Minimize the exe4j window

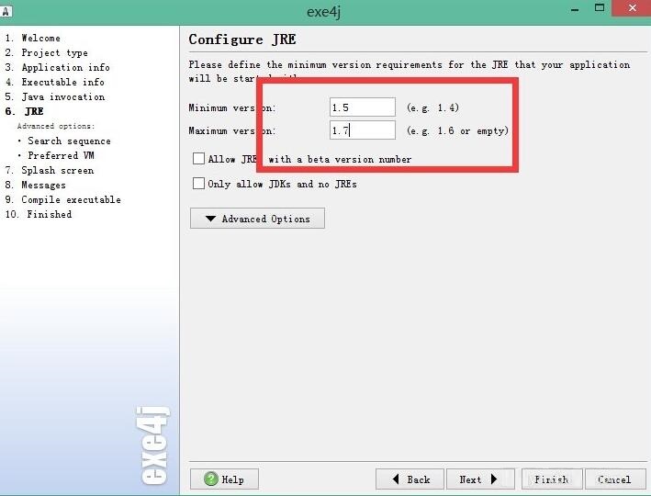click(x=575, y=9)
